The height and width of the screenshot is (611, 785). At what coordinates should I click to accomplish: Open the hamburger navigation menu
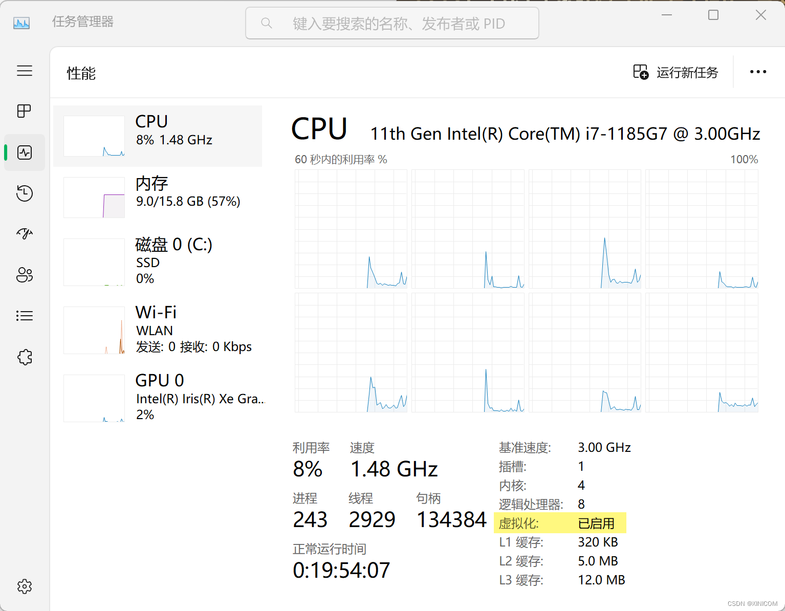tap(25, 71)
